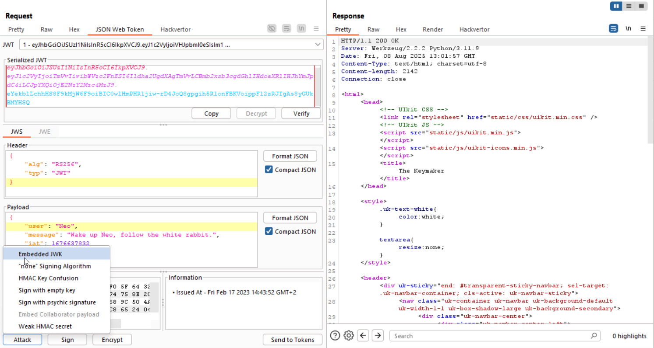The image size is (654, 348).
Task: Choose Embedded JWK attack from menu
Action: 40,254
